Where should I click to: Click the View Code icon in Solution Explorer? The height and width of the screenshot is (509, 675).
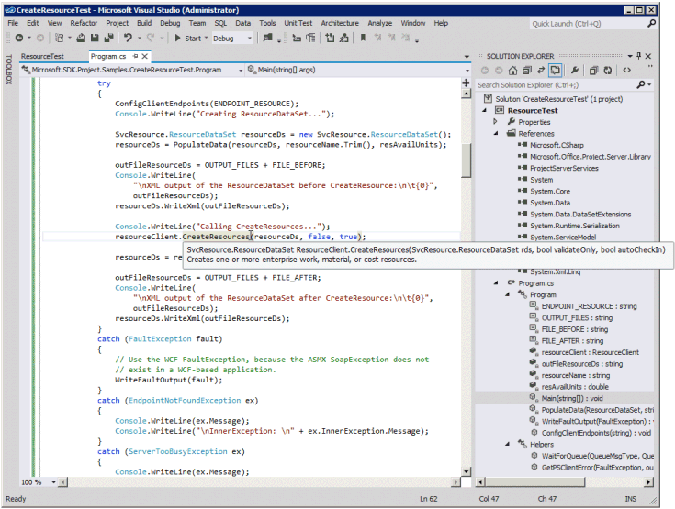pos(626,70)
